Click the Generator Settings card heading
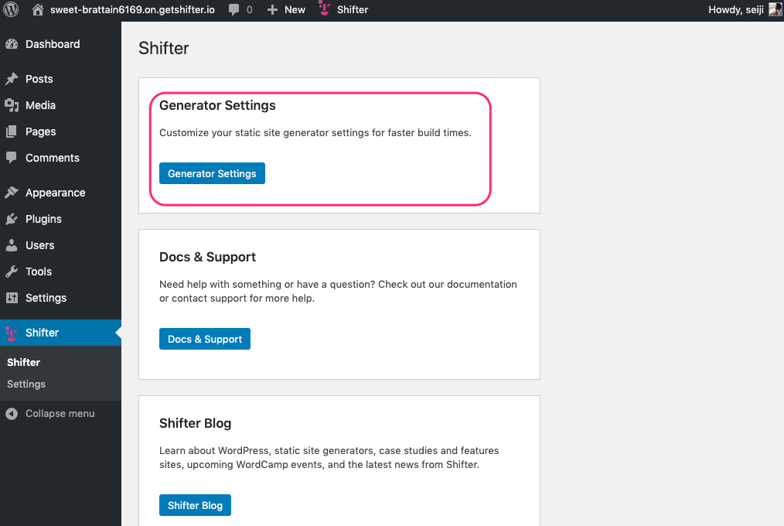The height and width of the screenshot is (526, 784). (x=217, y=105)
